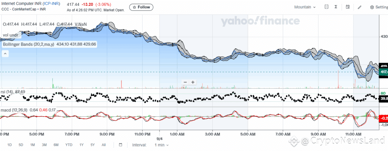The width and height of the screenshot is (388, 151).
Task: Follow ICP-INR with the star Follow button
Action: [x=141, y=7]
